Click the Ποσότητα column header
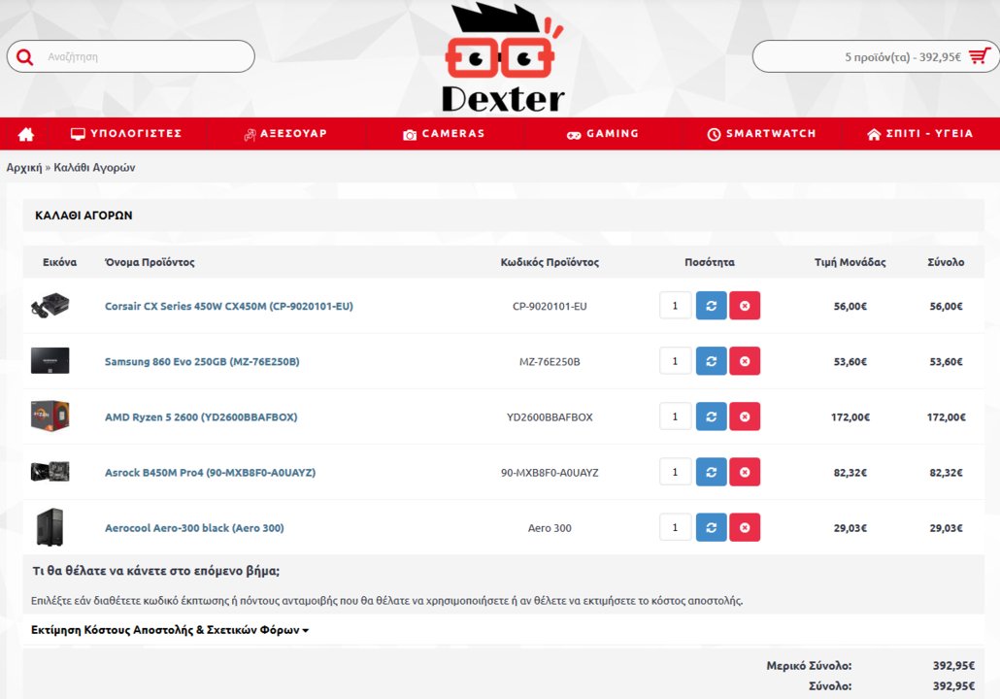The image size is (1000, 699). coord(710,262)
